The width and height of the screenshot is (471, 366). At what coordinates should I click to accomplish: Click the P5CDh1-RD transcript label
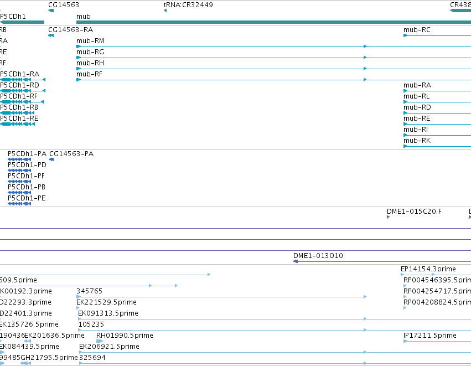coord(20,85)
